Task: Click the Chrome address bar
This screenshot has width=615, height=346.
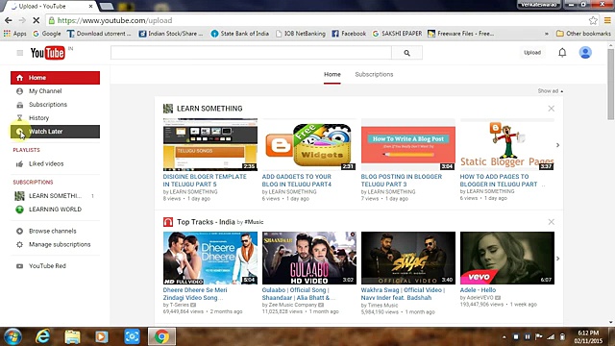Action: click(x=318, y=20)
